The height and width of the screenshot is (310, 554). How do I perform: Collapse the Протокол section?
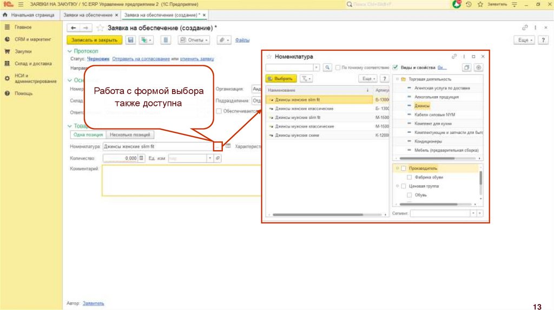click(x=69, y=51)
